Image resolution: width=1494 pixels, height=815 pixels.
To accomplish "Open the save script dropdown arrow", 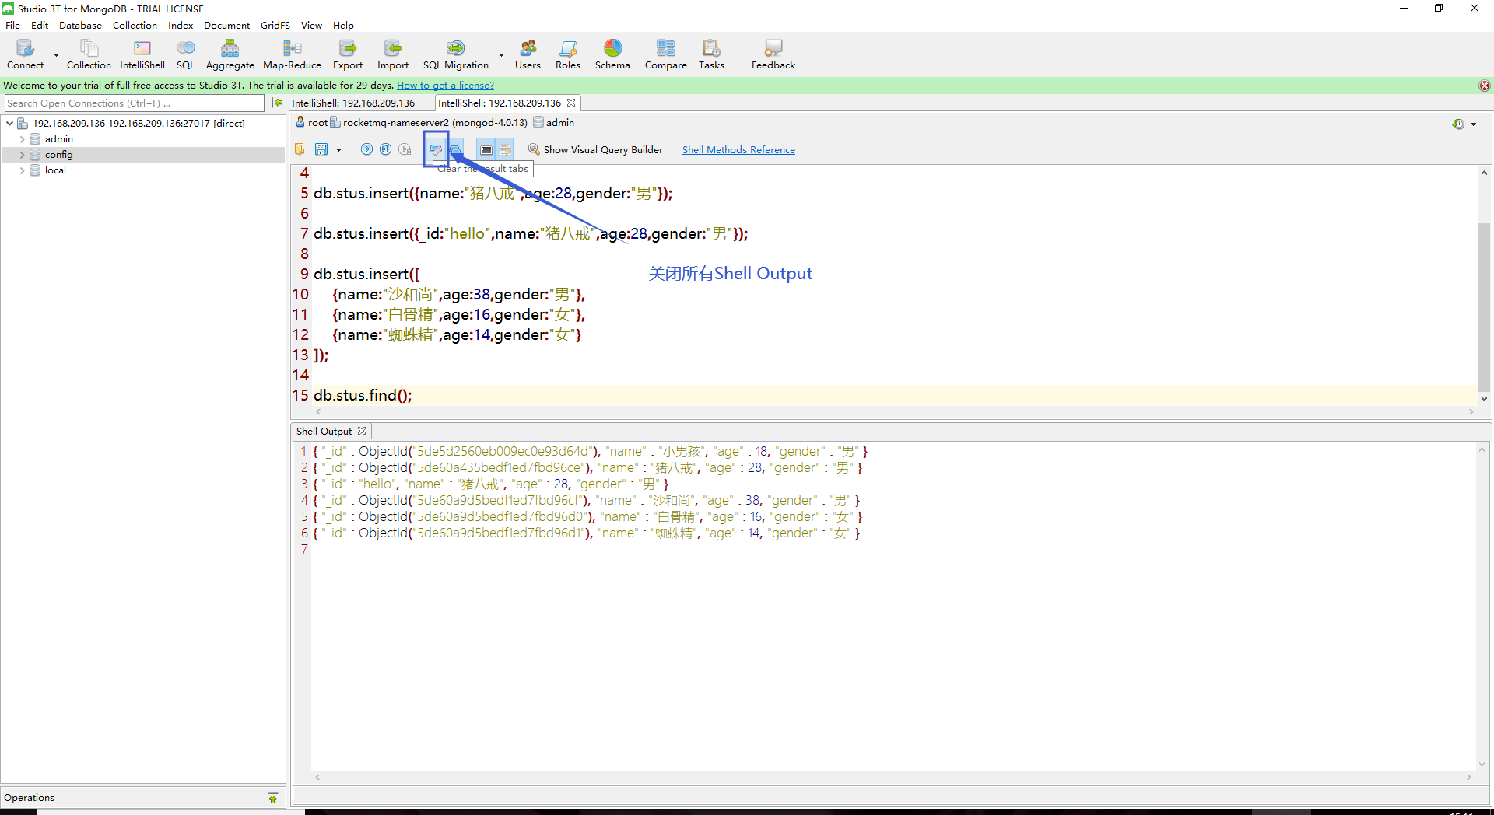I will tap(338, 150).
